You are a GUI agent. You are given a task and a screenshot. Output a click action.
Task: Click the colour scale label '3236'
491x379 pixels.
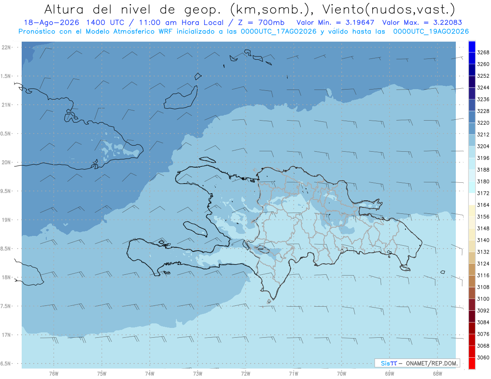point(483,99)
